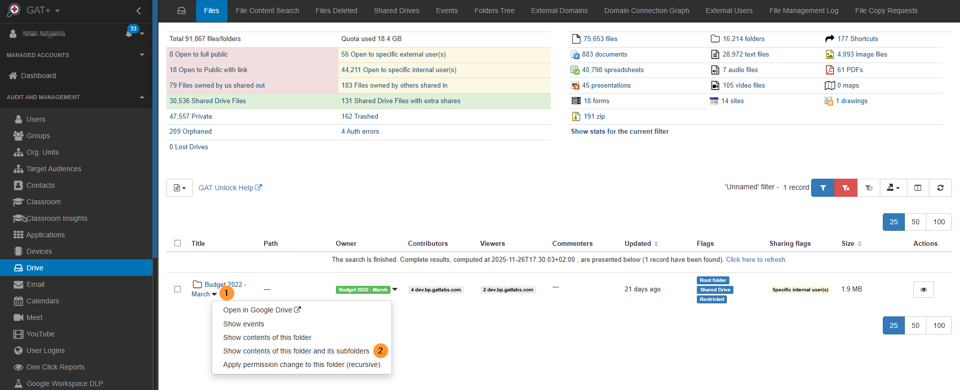Image resolution: width=960 pixels, height=390 pixels.
Task: Clear the filter with red funnel button
Action: tap(846, 188)
